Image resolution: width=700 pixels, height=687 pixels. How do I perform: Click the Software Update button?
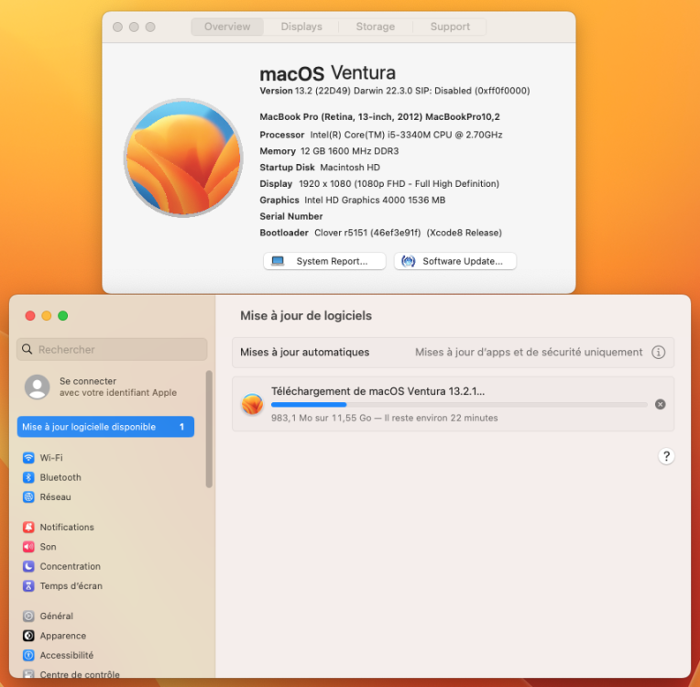click(x=455, y=261)
